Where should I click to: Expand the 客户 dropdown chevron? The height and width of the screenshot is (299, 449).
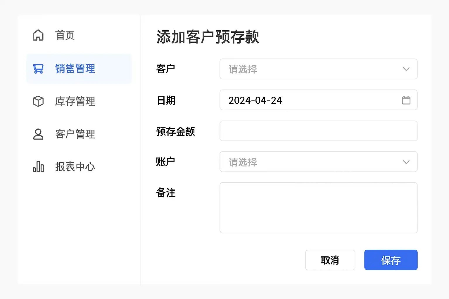406,69
